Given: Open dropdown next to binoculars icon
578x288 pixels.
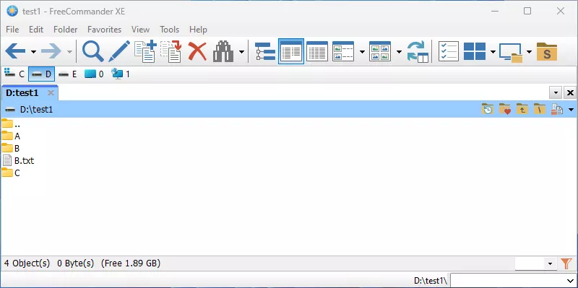Looking at the screenshot, I should click(241, 52).
